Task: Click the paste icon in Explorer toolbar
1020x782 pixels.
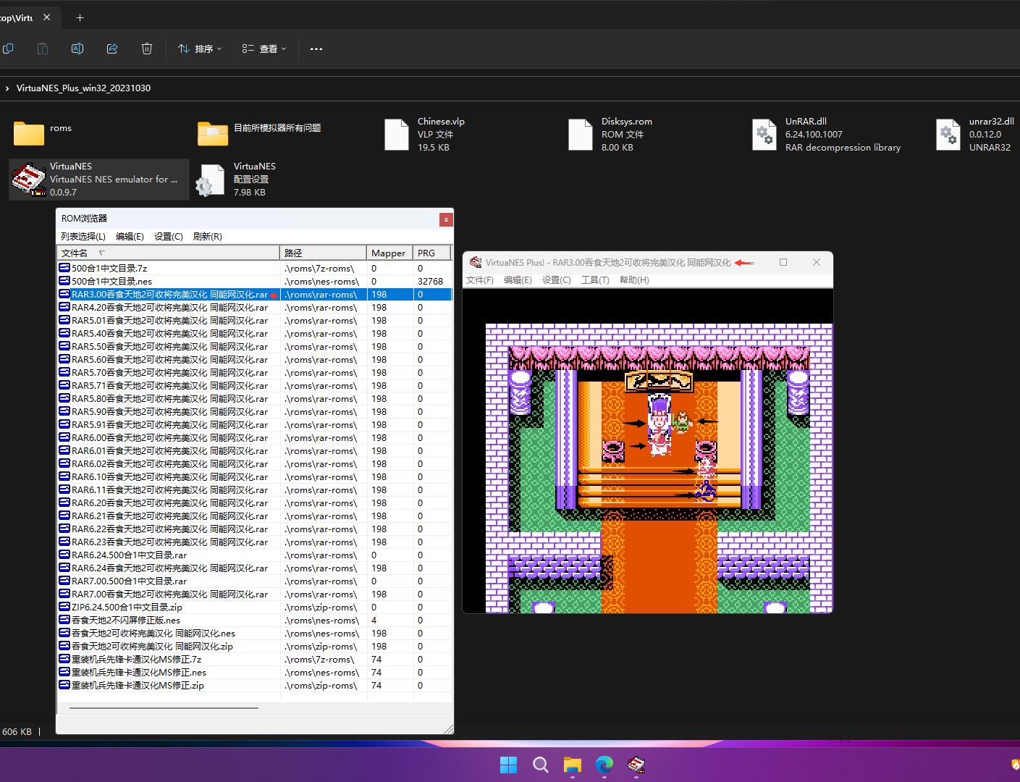Action: tap(43, 49)
